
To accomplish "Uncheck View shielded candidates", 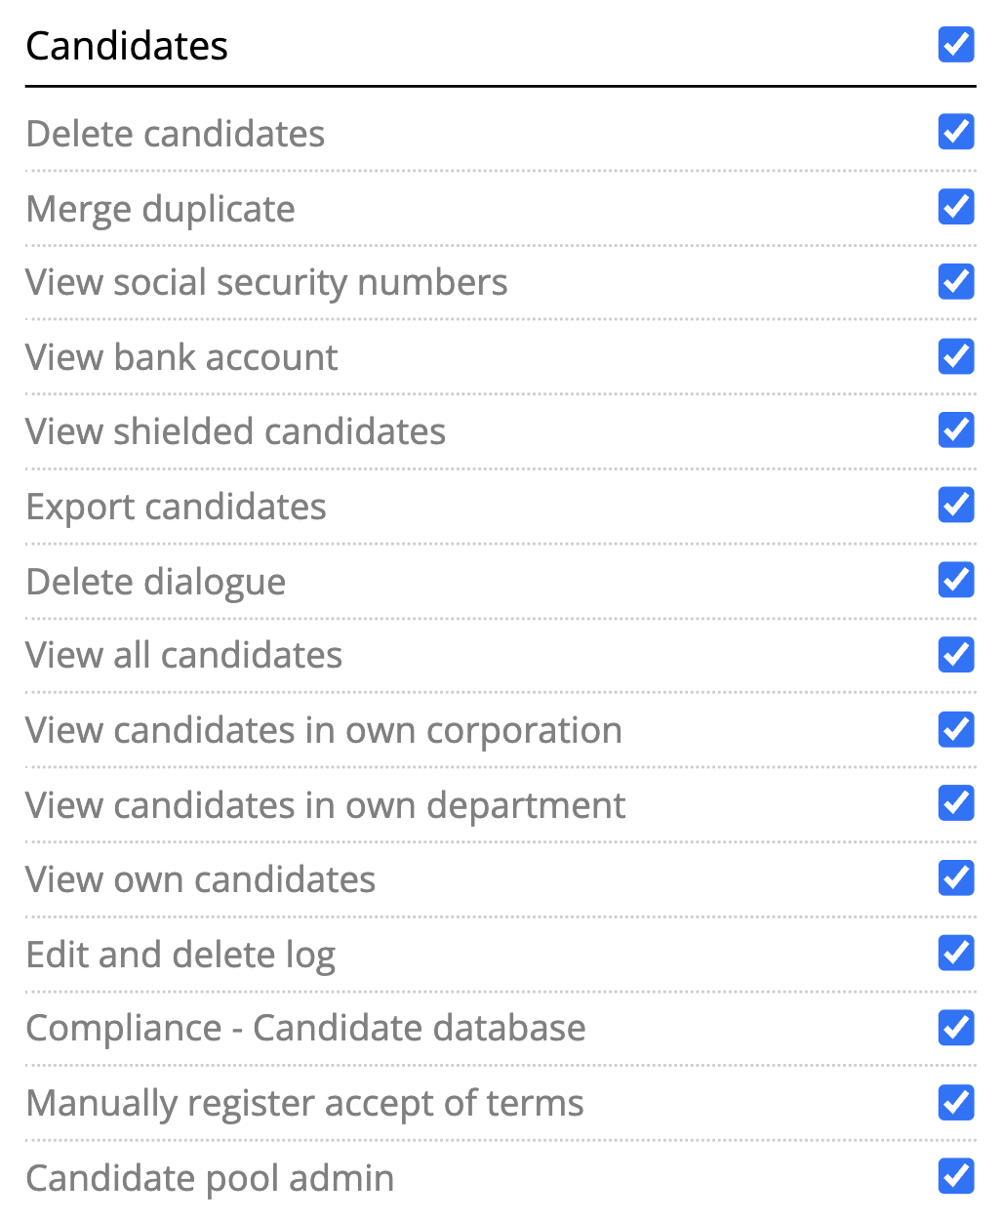I will [955, 430].
